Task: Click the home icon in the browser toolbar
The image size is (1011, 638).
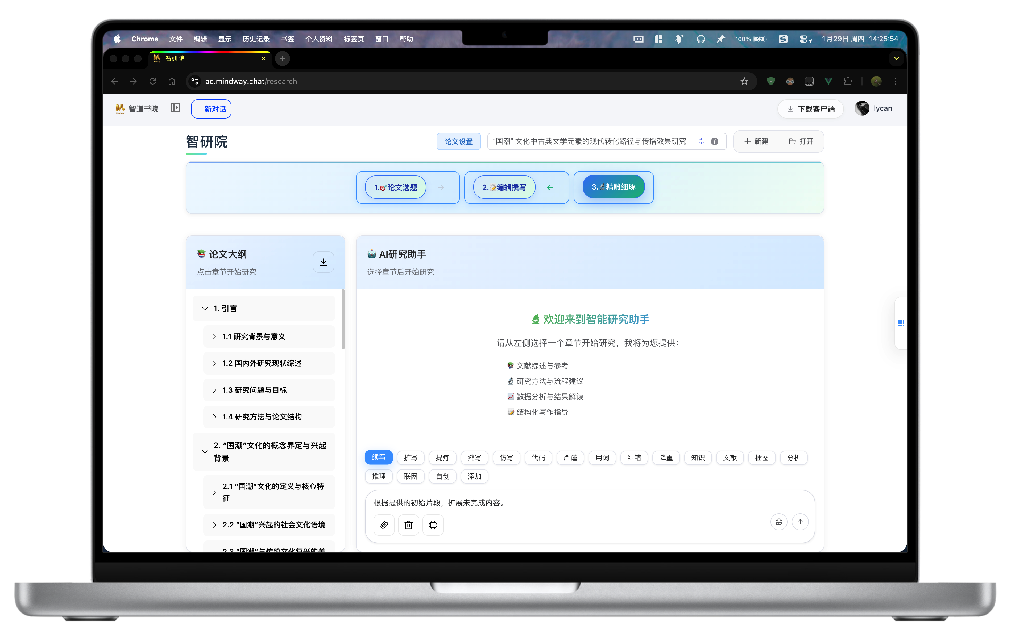Action: pos(172,81)
